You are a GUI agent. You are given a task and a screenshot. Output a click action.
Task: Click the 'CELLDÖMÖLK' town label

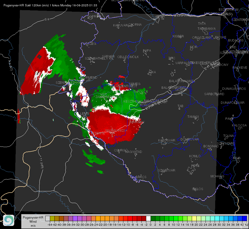point(128,57)
